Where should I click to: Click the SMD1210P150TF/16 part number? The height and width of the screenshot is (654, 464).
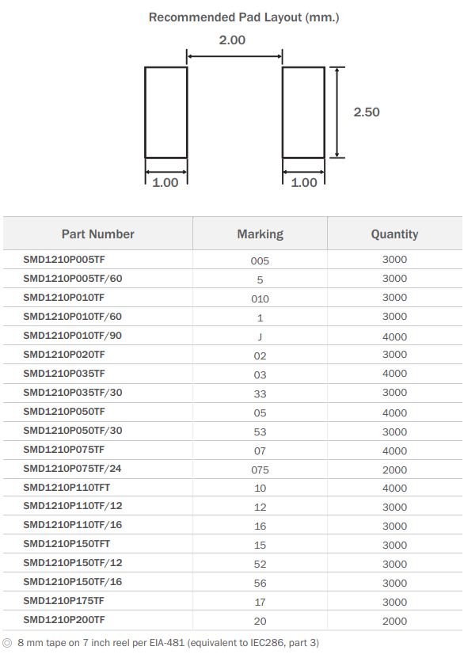pyautogui.click(x=73, y=582)
